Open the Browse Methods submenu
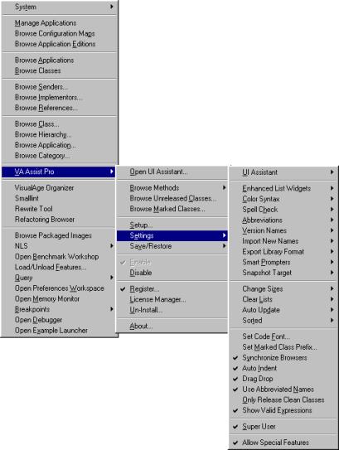Image resolution: width=339 pixels, height=450 pixels. (x=172, y=188)
